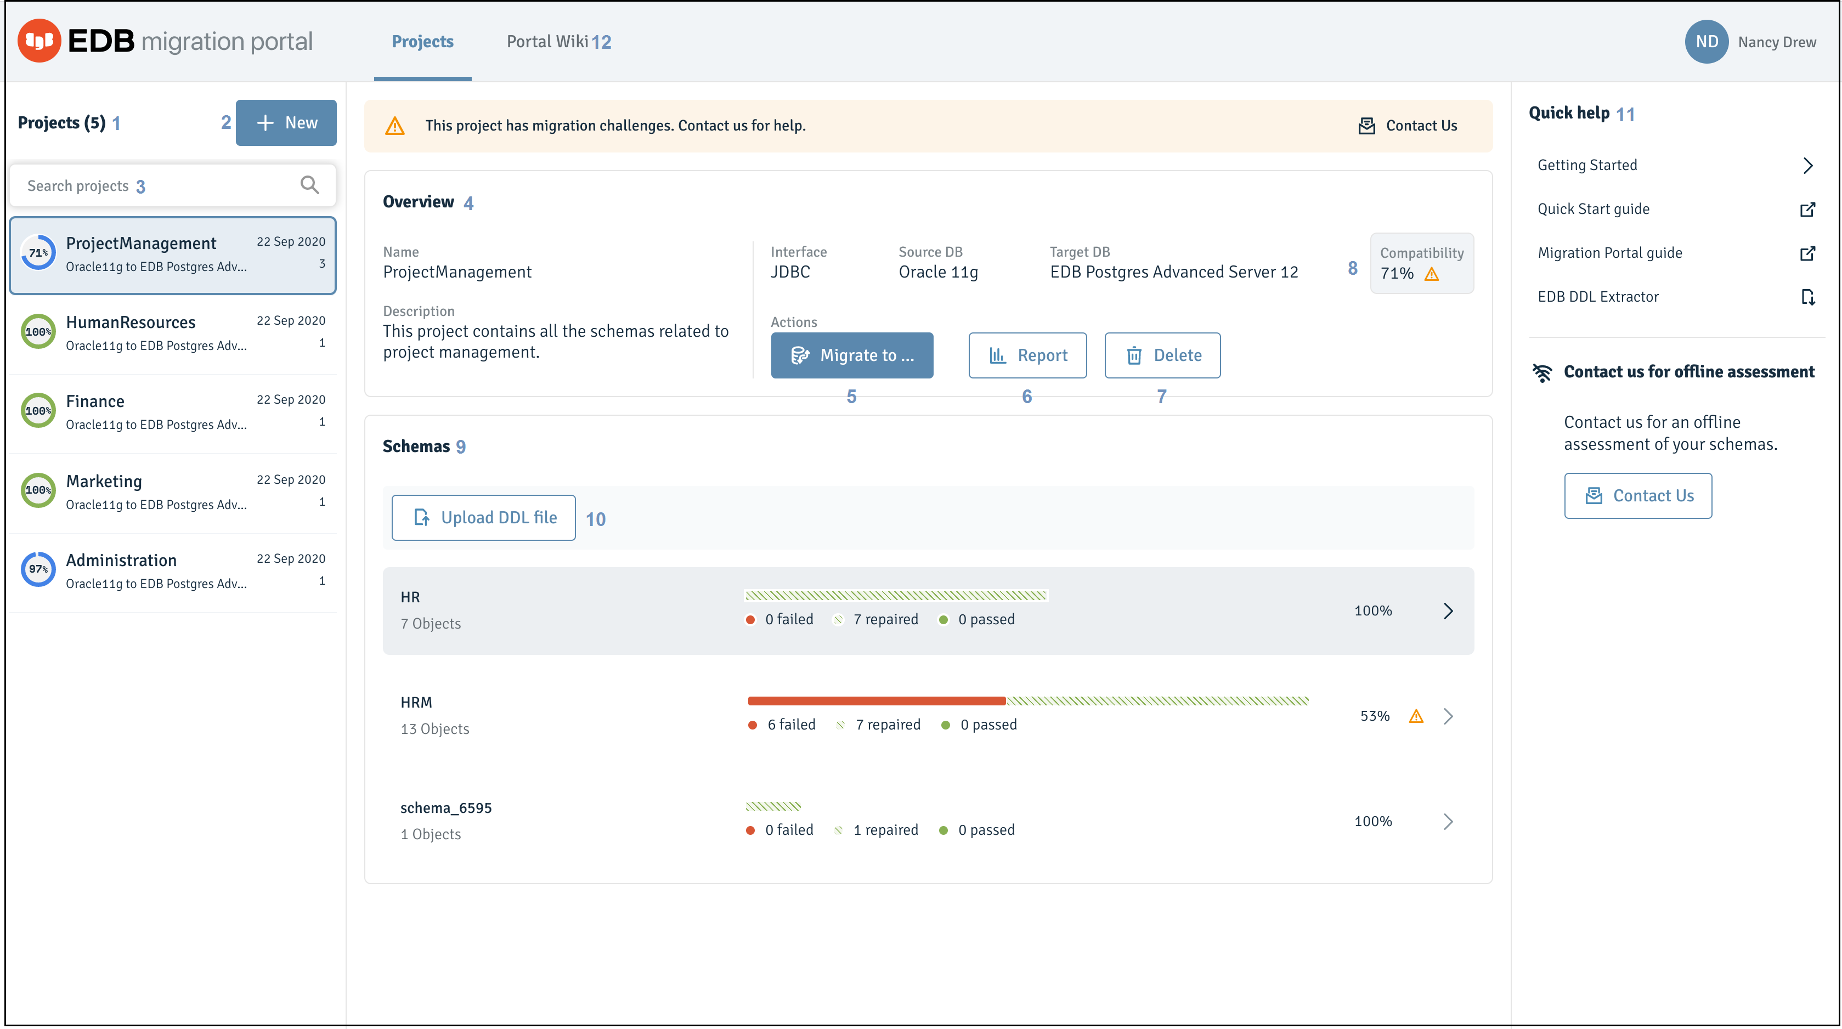Click the HRM schema red progress bar
Image resolution: width=1842 pixels, height=1029 pixels.
click(x=877, y=701)
